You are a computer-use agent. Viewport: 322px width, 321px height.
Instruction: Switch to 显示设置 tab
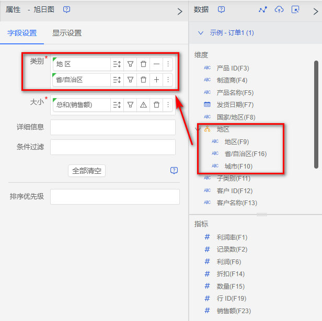pyautogui.click(x=67, y=33)
